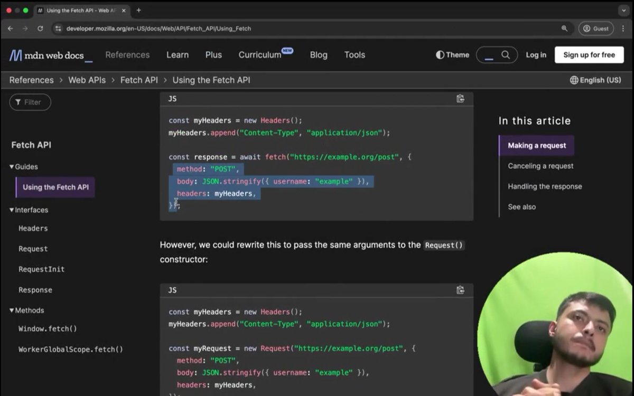This screenshot has height=396, width=634.
Task: Reload the page with the refresh icon
Action: pos(40,29)
